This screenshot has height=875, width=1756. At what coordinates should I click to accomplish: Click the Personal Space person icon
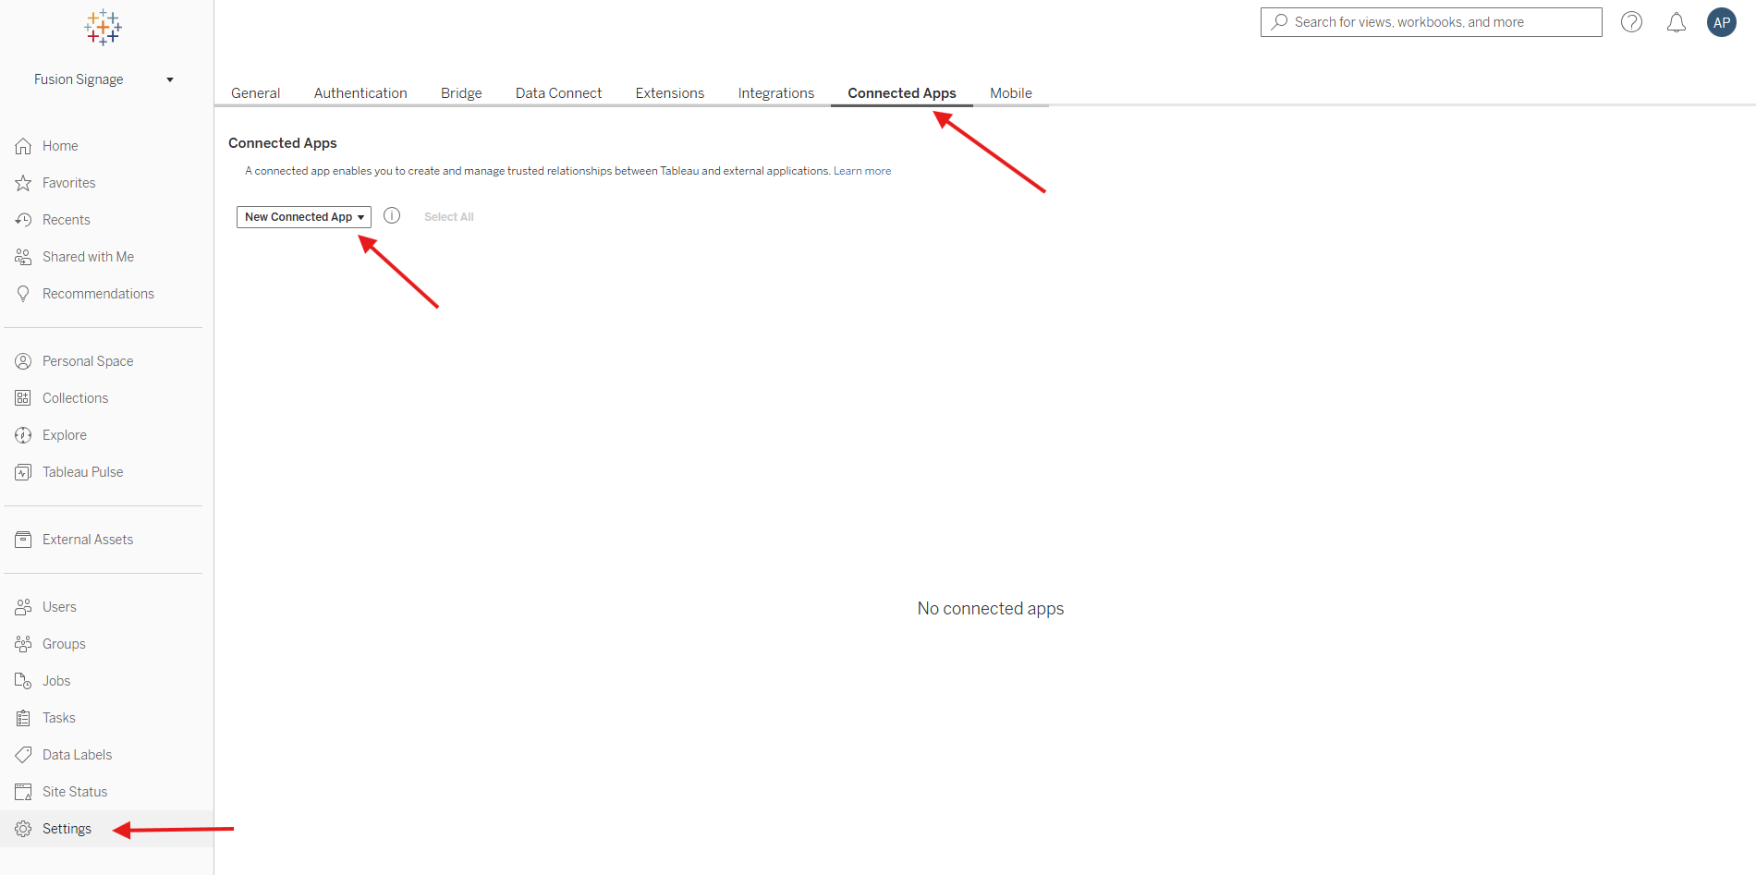pyautogui.click(x=23, y=361)
